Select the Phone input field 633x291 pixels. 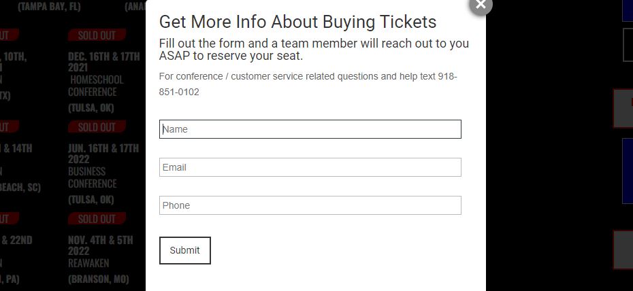tap(310, 205)
